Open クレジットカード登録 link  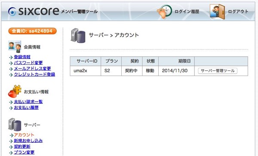pos(34,74)
